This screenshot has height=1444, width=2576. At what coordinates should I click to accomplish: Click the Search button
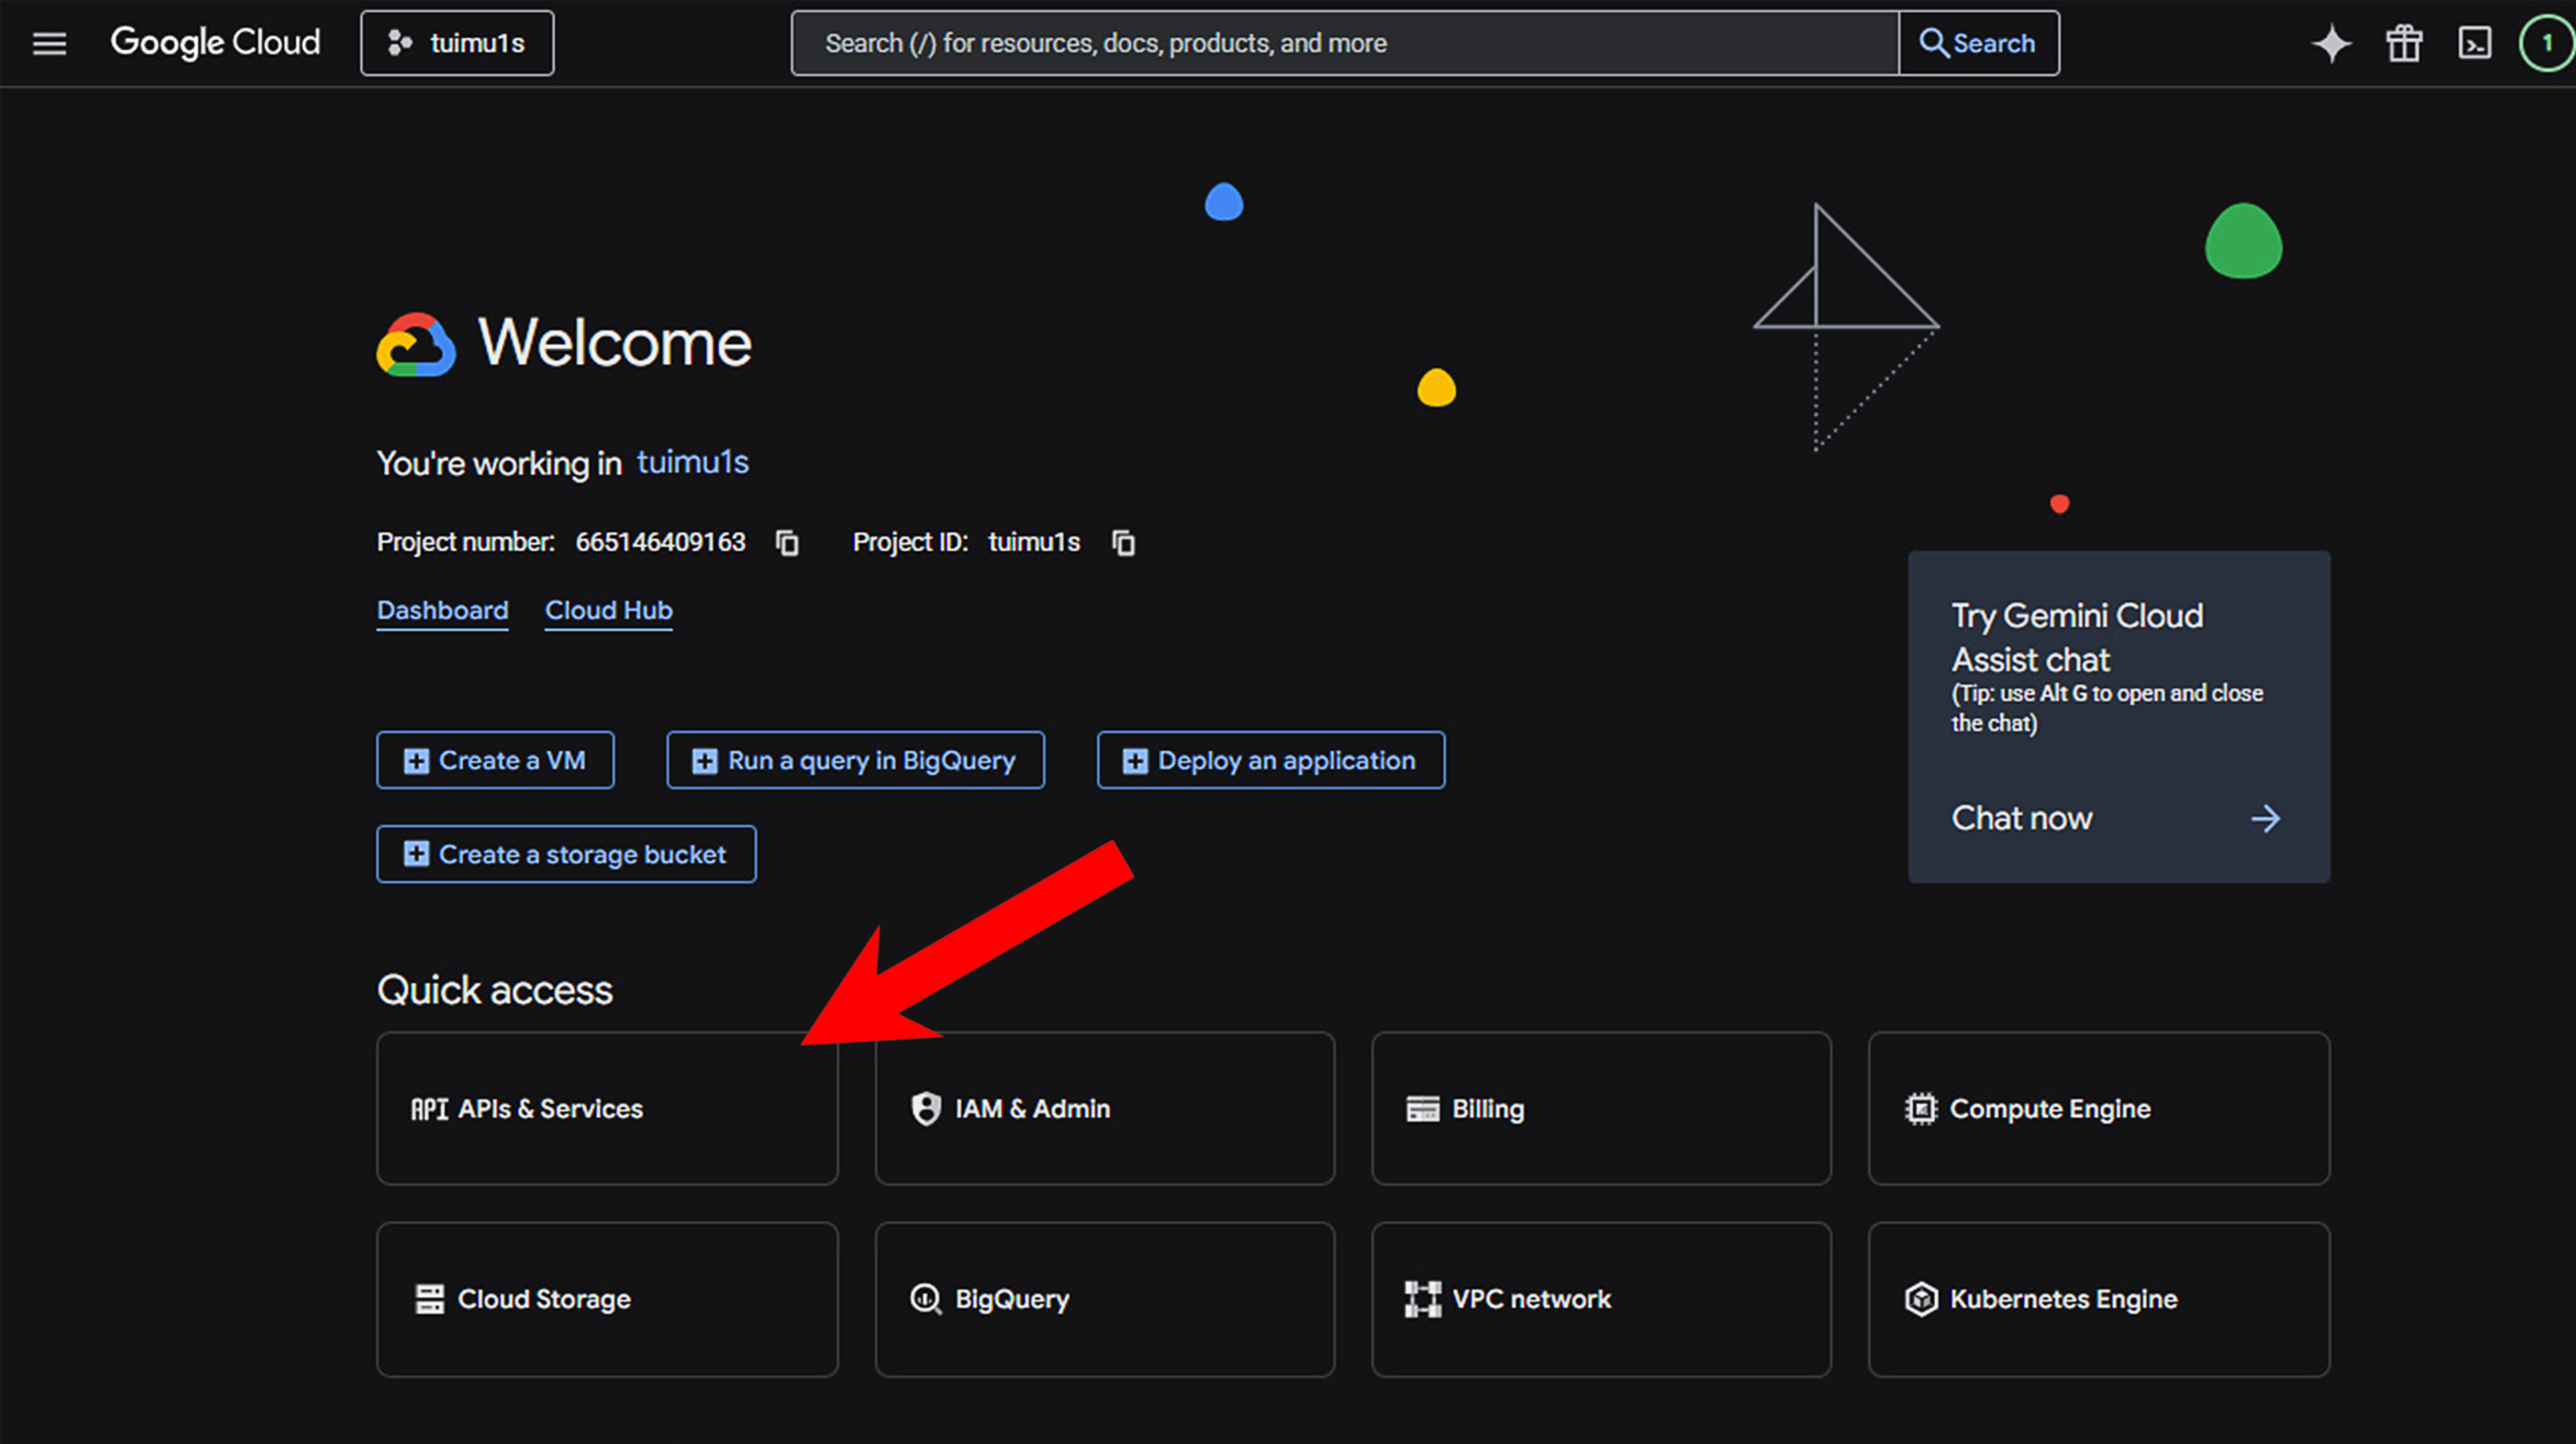[x=1978, y=43]
